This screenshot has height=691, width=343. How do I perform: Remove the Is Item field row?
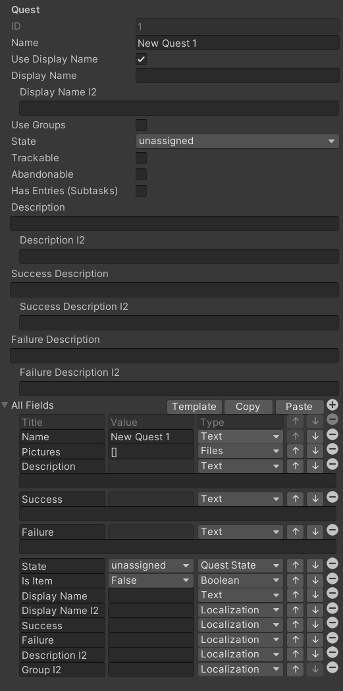(x=332, y=579)
